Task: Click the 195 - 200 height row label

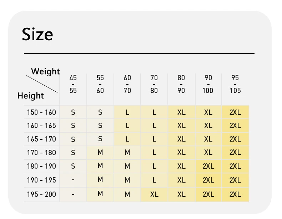Action: [41, 194]
